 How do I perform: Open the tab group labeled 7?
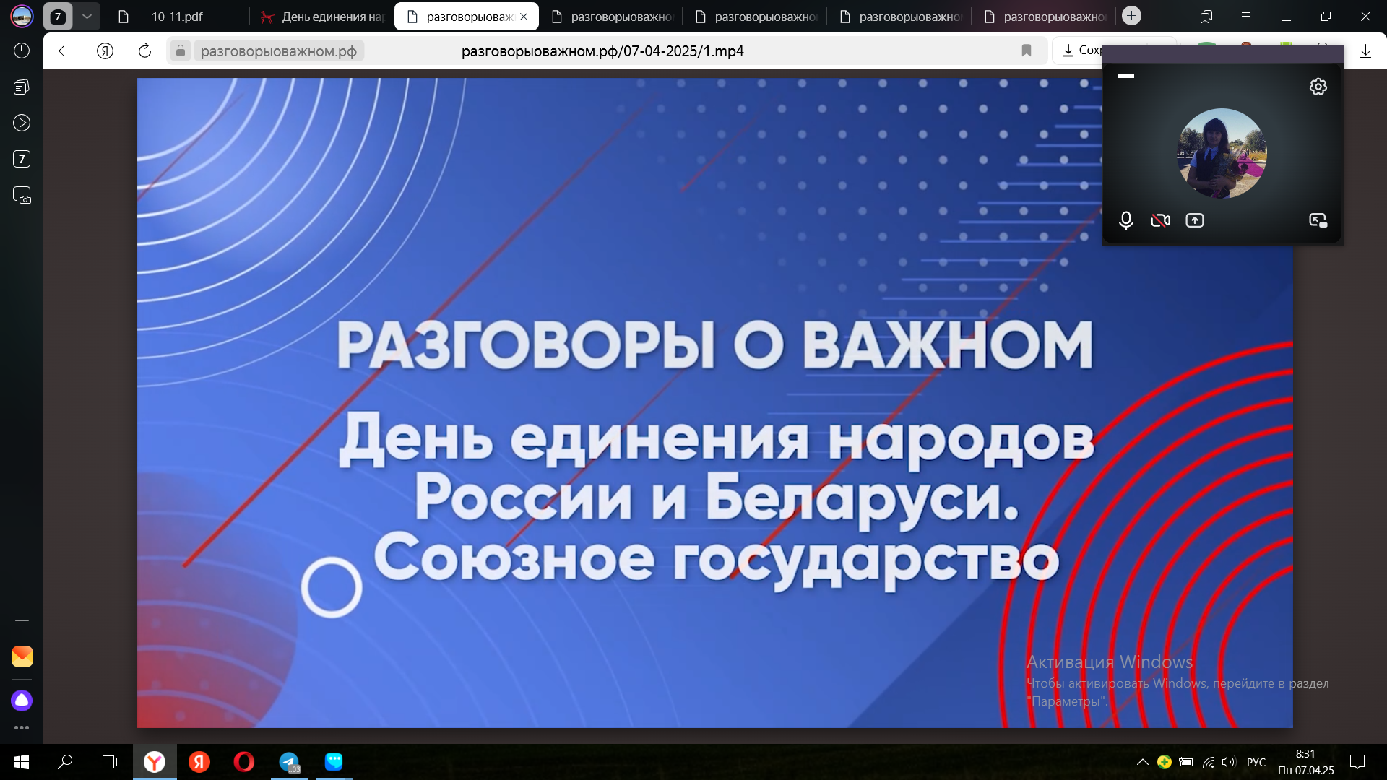click(x=58, y=16)
